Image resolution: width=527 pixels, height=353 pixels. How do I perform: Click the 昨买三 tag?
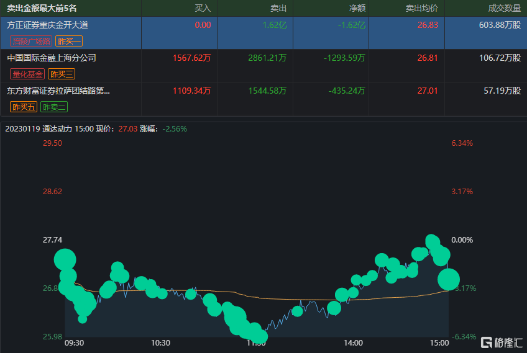(62, 74)
